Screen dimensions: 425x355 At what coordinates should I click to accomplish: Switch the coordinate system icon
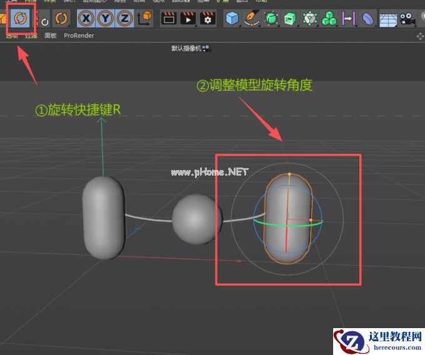pyautogui.click(x=144, y=18)
